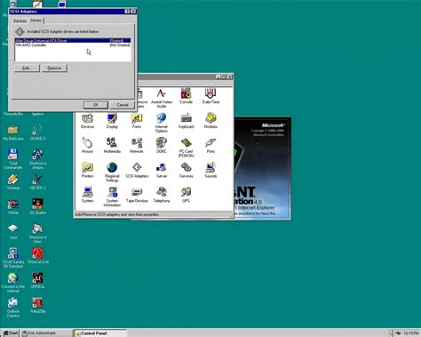Click OK in SCSI Adapters dialog
Viewport: 421px width, 337px height.
pyautogui.click(x=95, y=105)
